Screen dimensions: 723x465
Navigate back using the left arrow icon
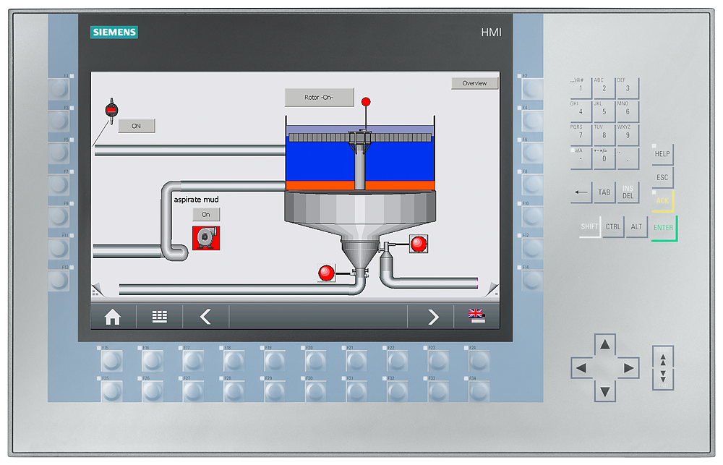tap(206, 317)
